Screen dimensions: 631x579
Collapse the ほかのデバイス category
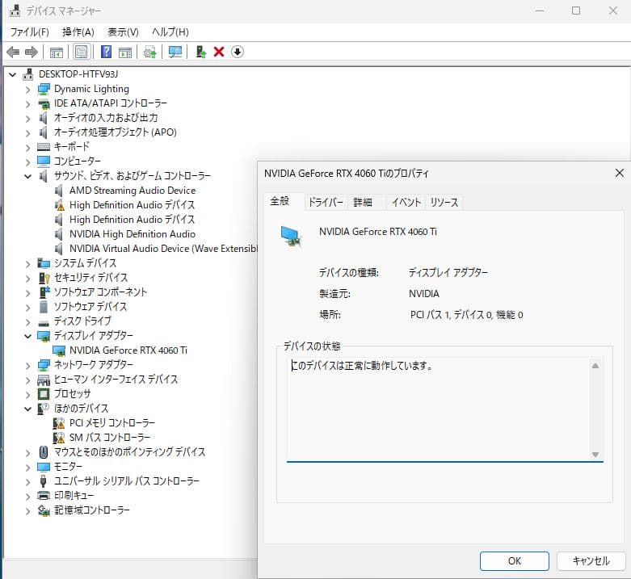[27, 409]
